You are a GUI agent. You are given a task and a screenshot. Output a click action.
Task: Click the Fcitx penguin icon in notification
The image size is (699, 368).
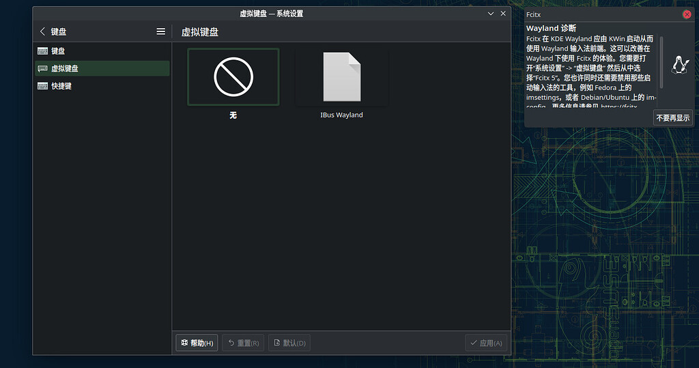680,65
